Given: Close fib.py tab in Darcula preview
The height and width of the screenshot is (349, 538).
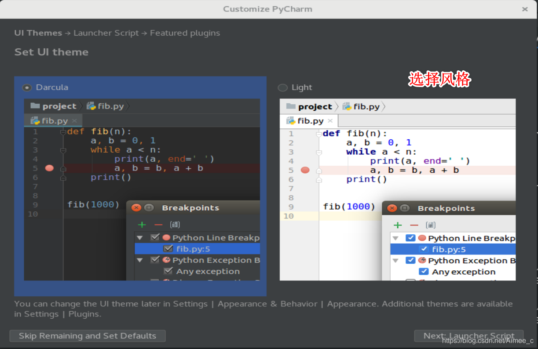Looking at the screenshot, I should click(74, 120).
